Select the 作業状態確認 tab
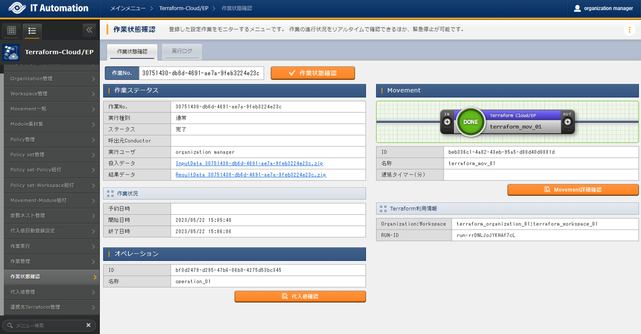This screenshot has width=641, height=334. pyautogui.click(x=132, y=51)
